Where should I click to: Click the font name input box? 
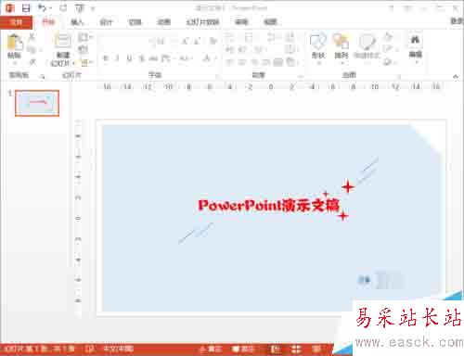pyautogui.click(x=125, y=41)
